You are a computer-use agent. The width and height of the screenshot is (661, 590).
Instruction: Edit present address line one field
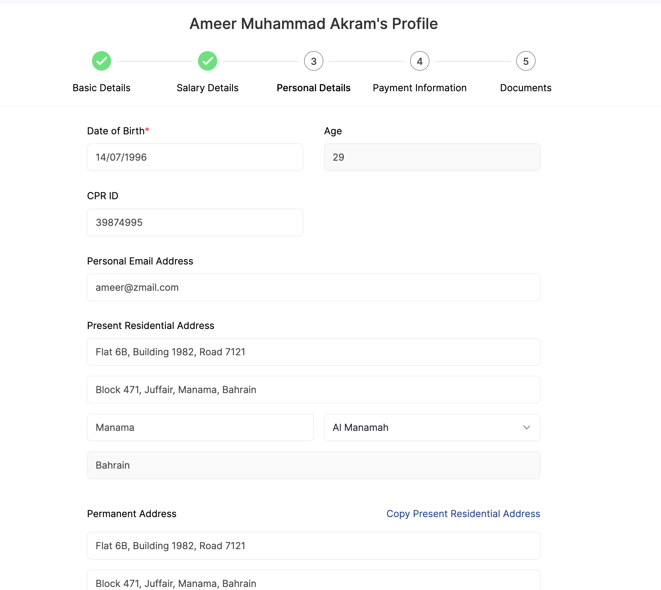tap(313, 352)
